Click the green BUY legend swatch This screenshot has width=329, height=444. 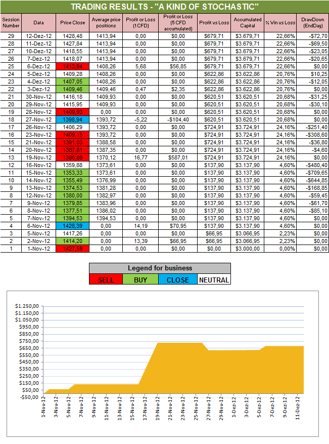coord(140,279)
